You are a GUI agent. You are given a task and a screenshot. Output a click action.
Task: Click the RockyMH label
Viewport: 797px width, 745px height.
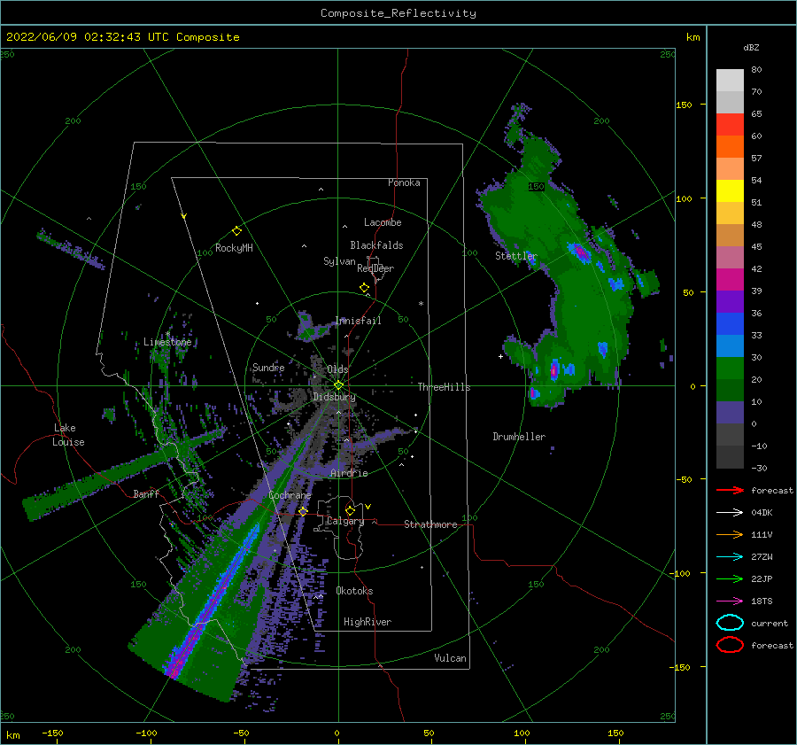(x=234, y=248)
